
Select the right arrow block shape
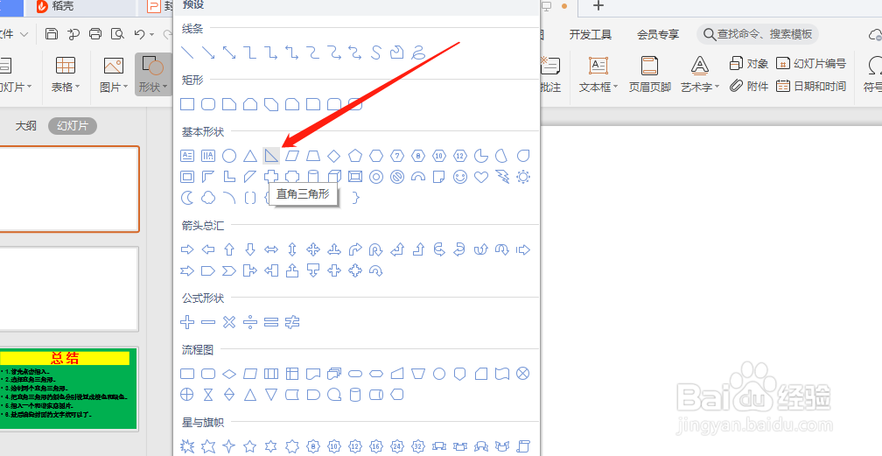(187, 249)
